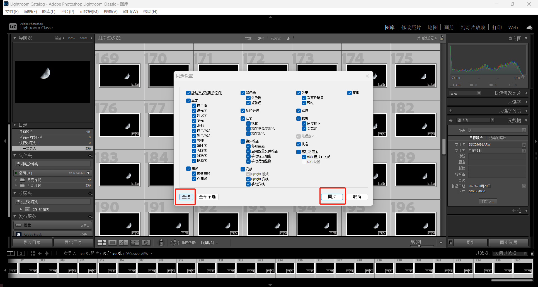
Task: Open the 图库(L) menu
Action: coord(49,11)
